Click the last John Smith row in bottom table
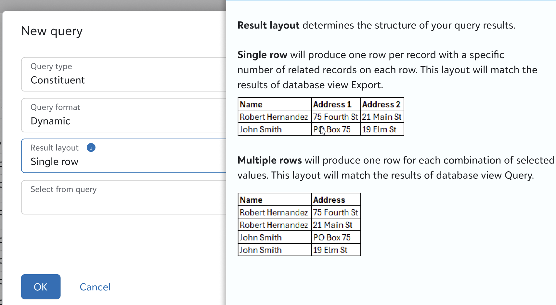The width and height of the screenshot is (556, 305). point(261,250)
